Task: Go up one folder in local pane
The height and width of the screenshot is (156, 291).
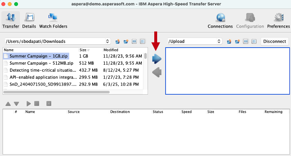Action: coord(118,41)
